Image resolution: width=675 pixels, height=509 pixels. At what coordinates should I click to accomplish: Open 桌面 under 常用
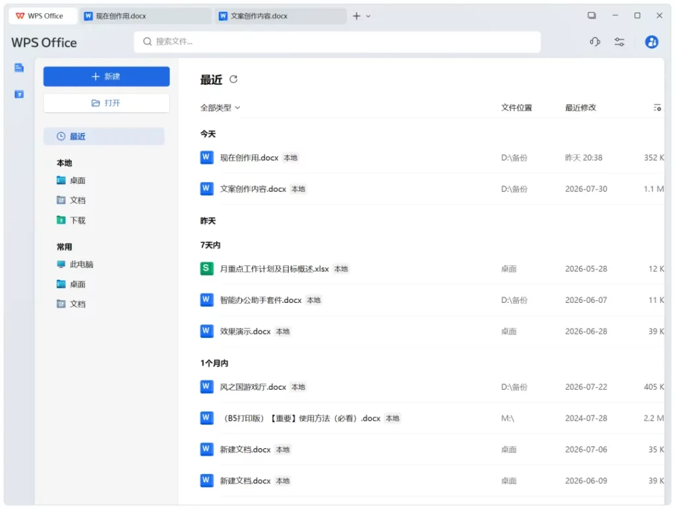(x=71, y=284)
